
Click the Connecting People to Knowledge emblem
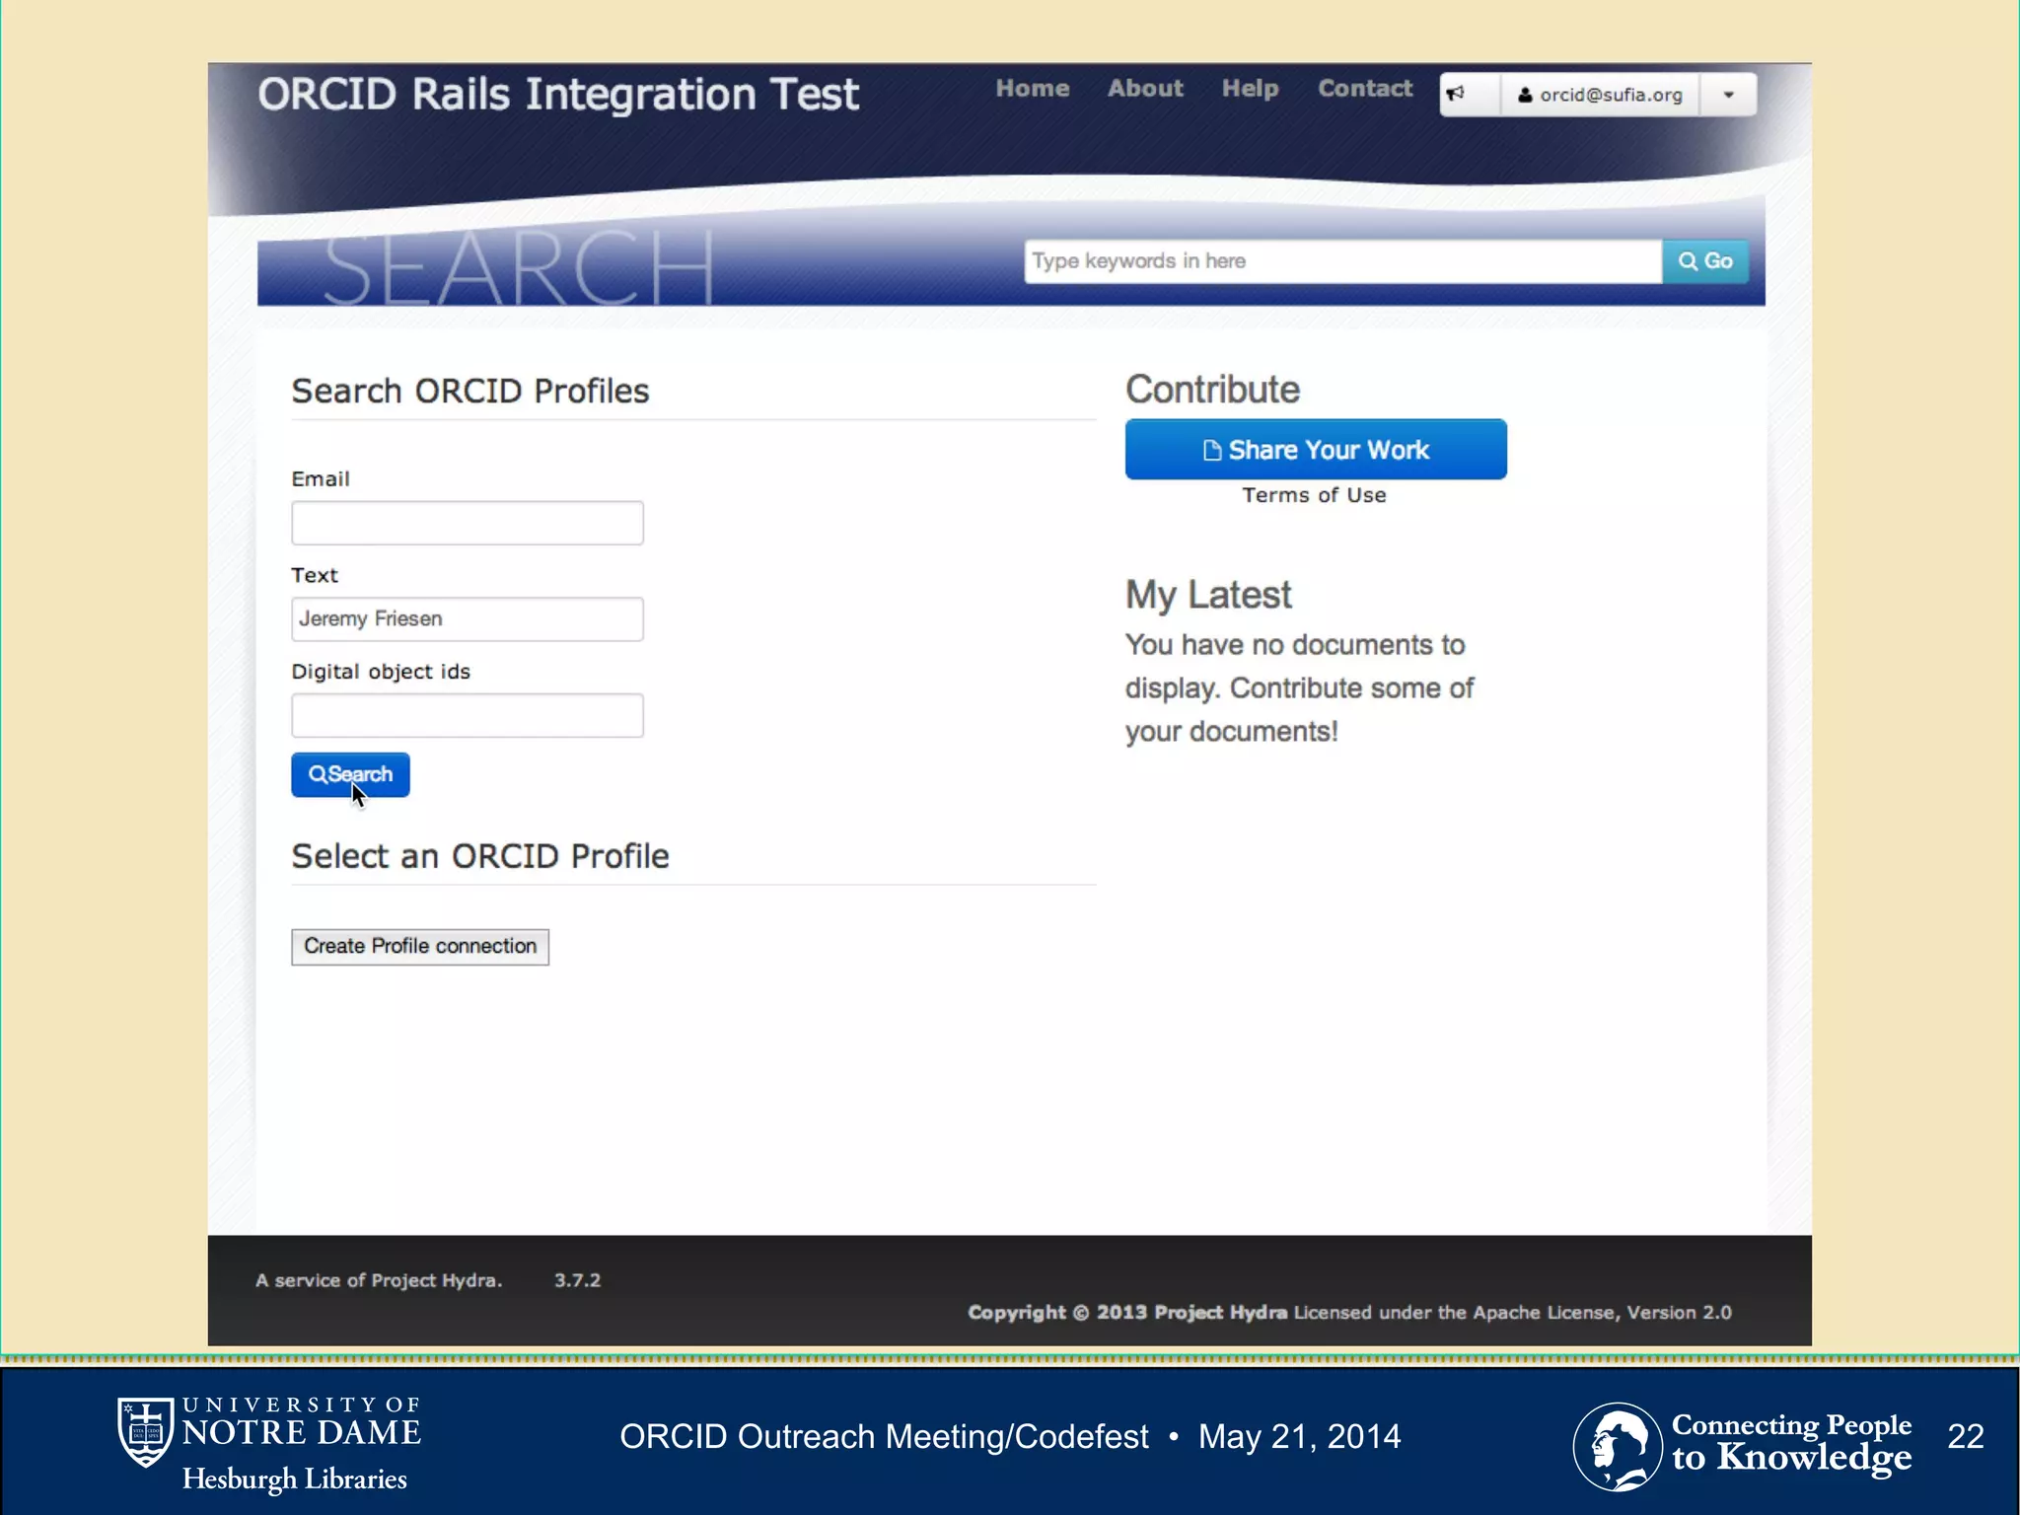tap(1617, 1447)
